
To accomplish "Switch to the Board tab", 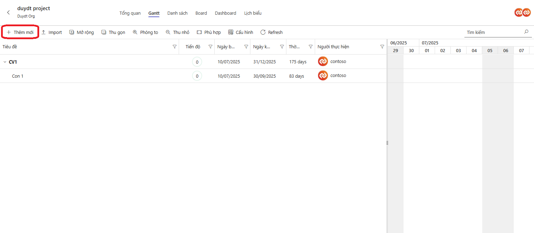I will [x=201, y=13].
